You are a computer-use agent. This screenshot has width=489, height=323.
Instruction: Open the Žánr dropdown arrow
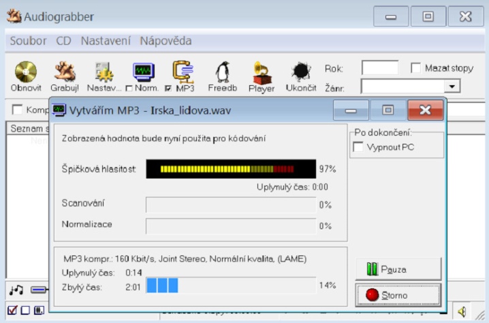pyautogui.click(x=452, y=86)
